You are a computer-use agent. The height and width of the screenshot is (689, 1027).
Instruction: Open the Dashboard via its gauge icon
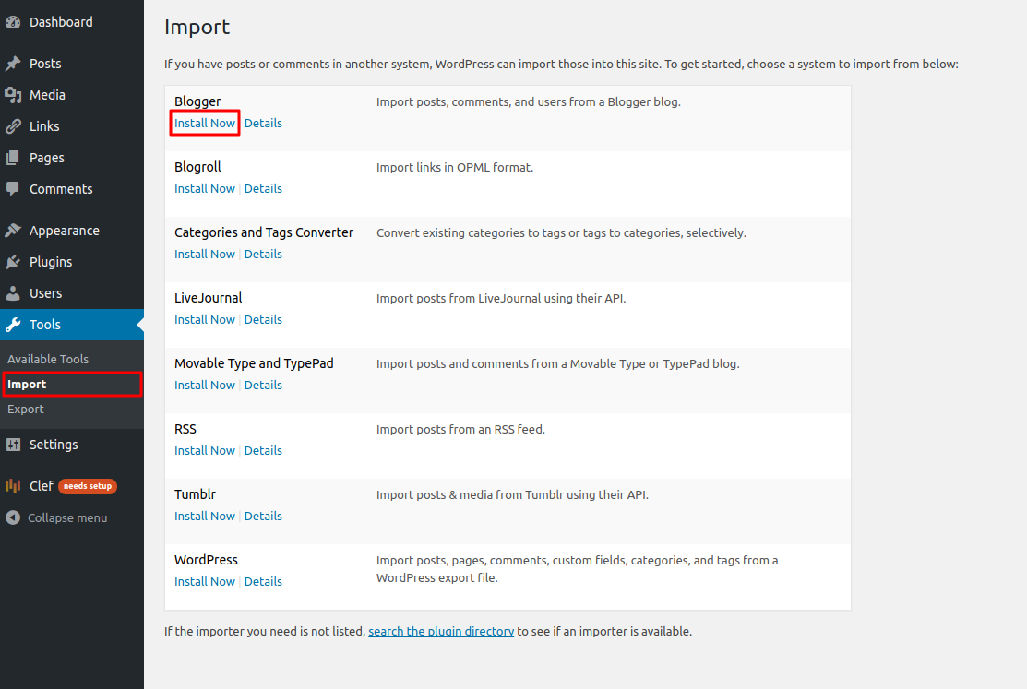tap(14, 21)
